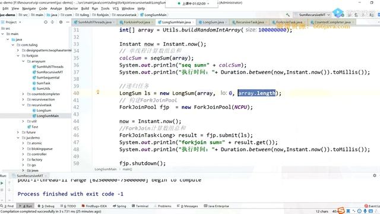Click the build hammer icon

tap(287, 15)
